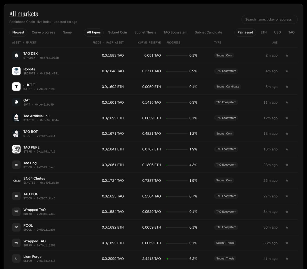The width and height of the screenshot is (307, 269).
Task: Toggle star for TAO BOT
Action: click(287, 133)
